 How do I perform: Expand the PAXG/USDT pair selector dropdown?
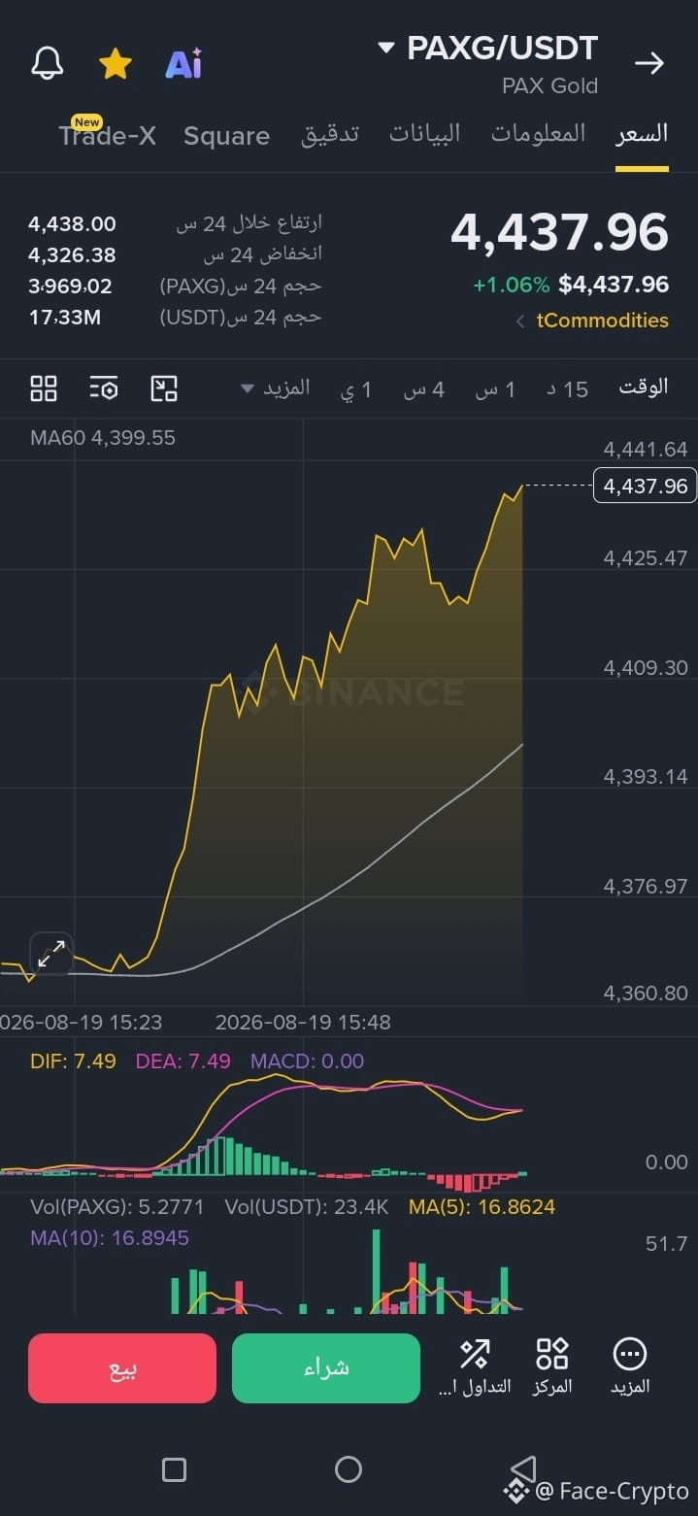click(386, 48)
